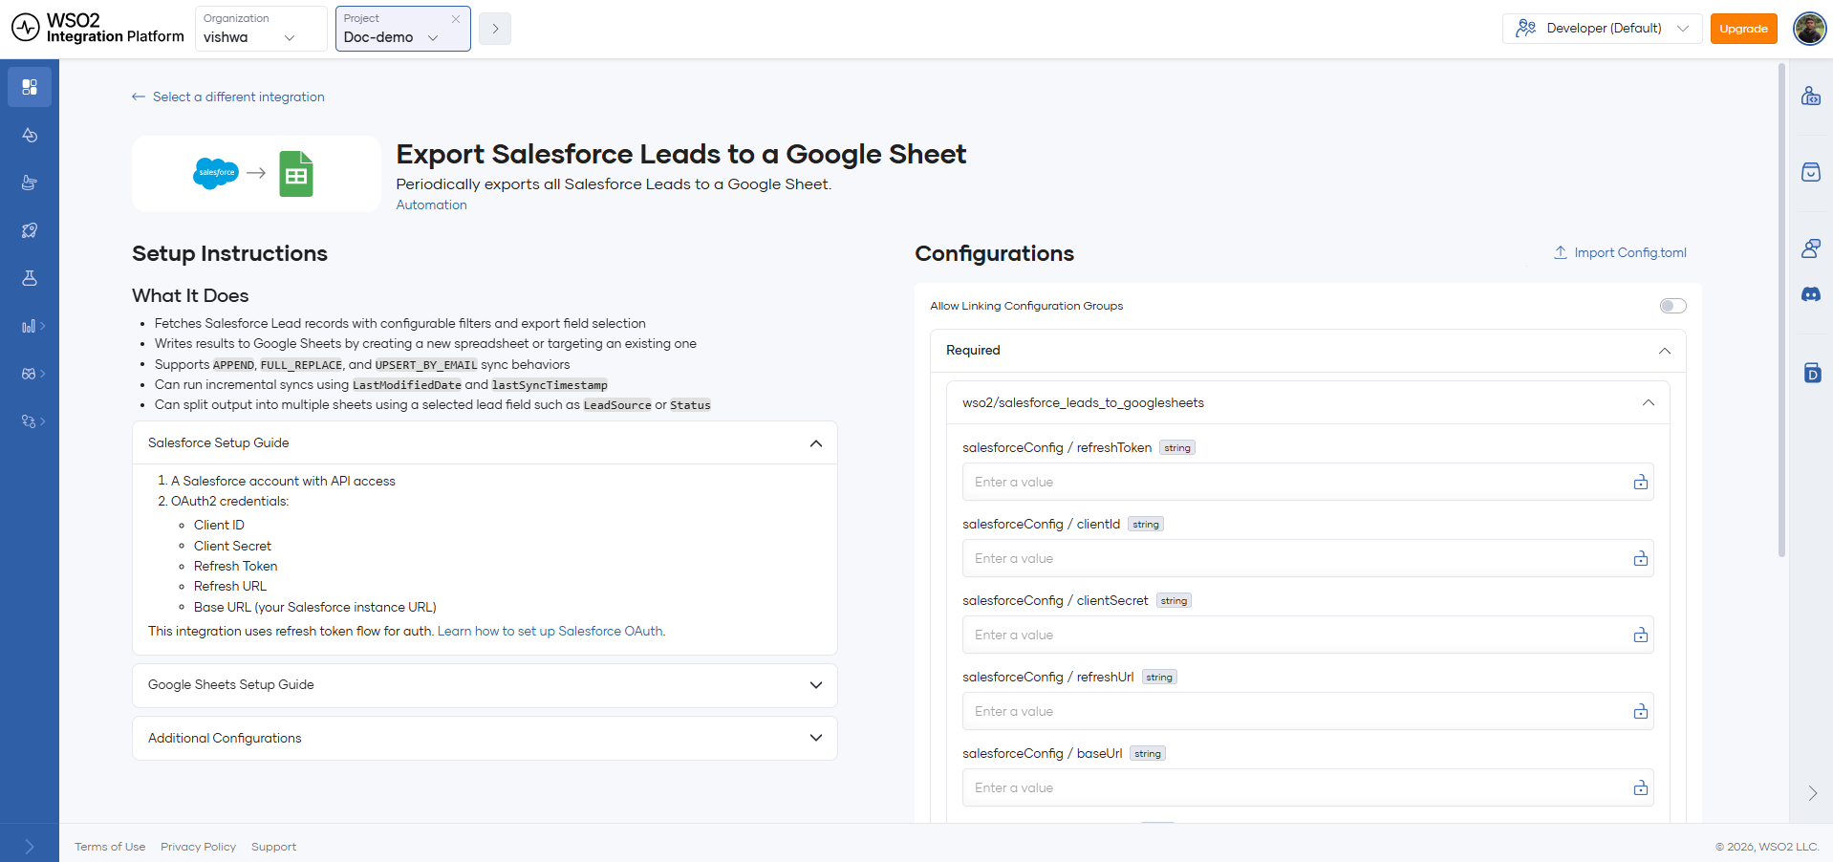Click the 'Setup Instructions' heading
The height and width of the screenshot is (862, 1833).
[x=229, y=253]
